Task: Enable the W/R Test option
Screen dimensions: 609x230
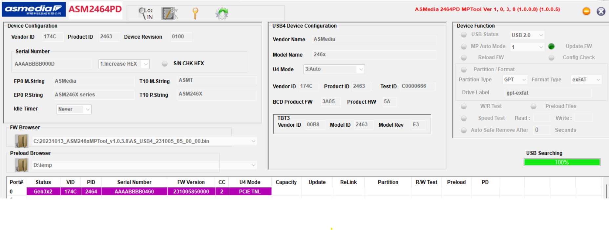Action: tap(464, 106)
